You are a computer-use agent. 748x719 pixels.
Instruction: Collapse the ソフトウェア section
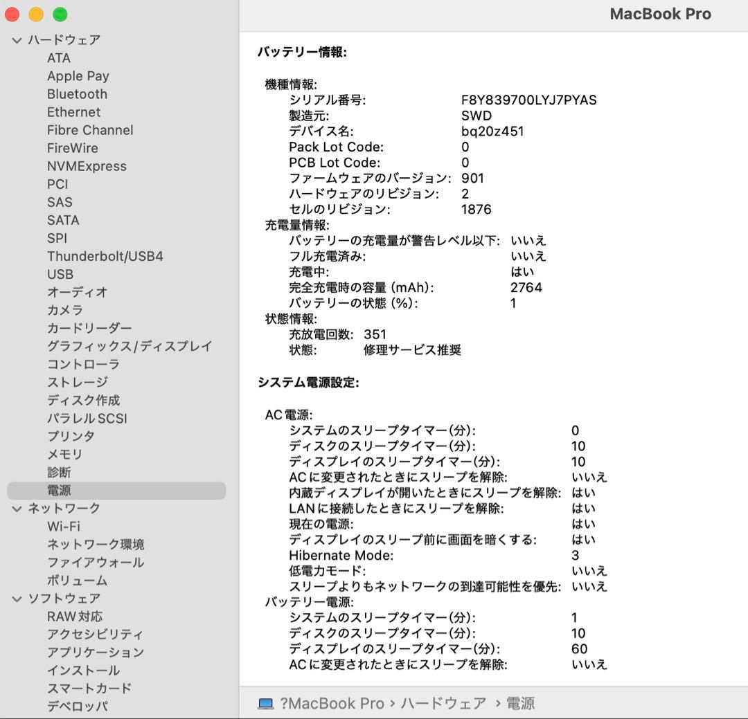tap(15, 598)
